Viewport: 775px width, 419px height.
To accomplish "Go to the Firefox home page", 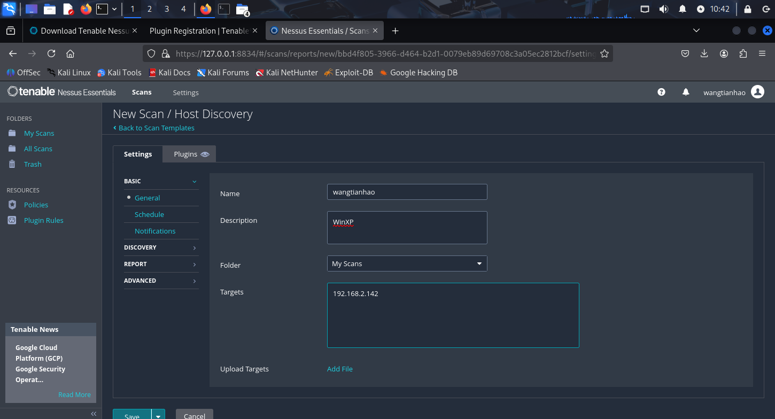I will click(70, 53).
